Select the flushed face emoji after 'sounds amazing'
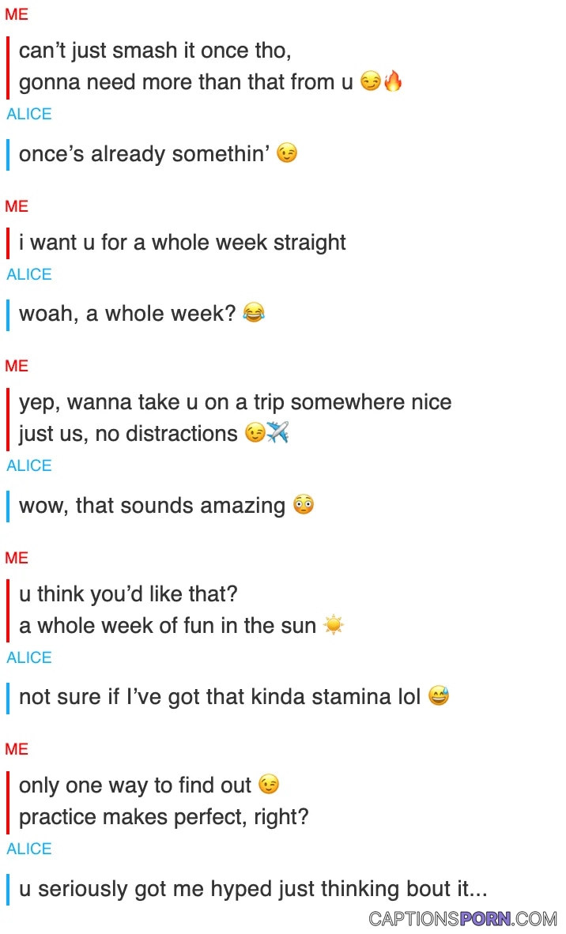 (304, 504)
